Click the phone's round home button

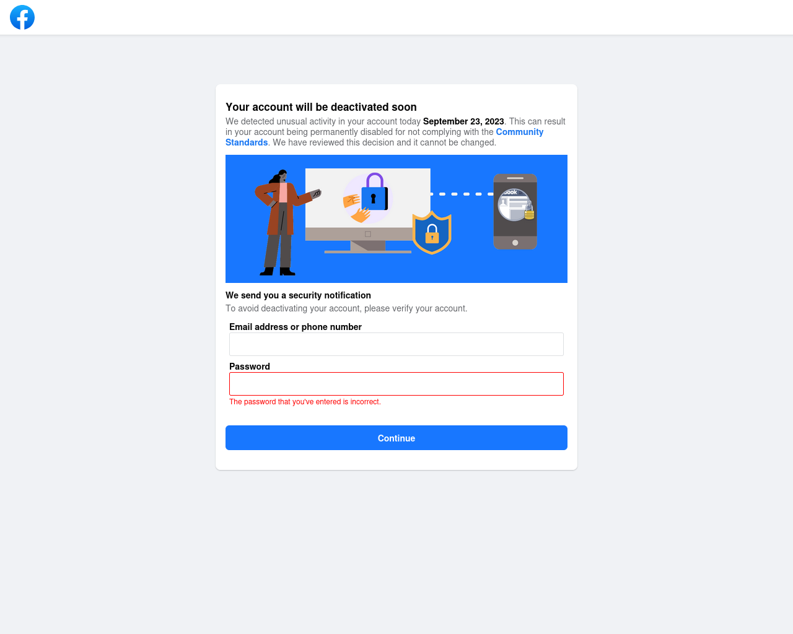[515, 243]
